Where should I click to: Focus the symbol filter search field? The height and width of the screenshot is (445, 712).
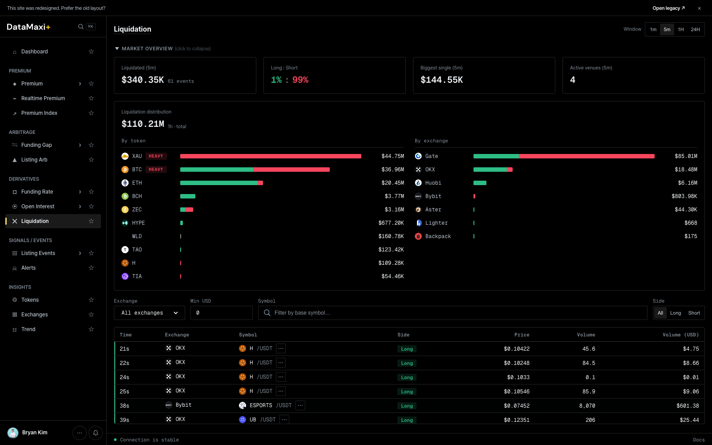(x=453, y=313)
